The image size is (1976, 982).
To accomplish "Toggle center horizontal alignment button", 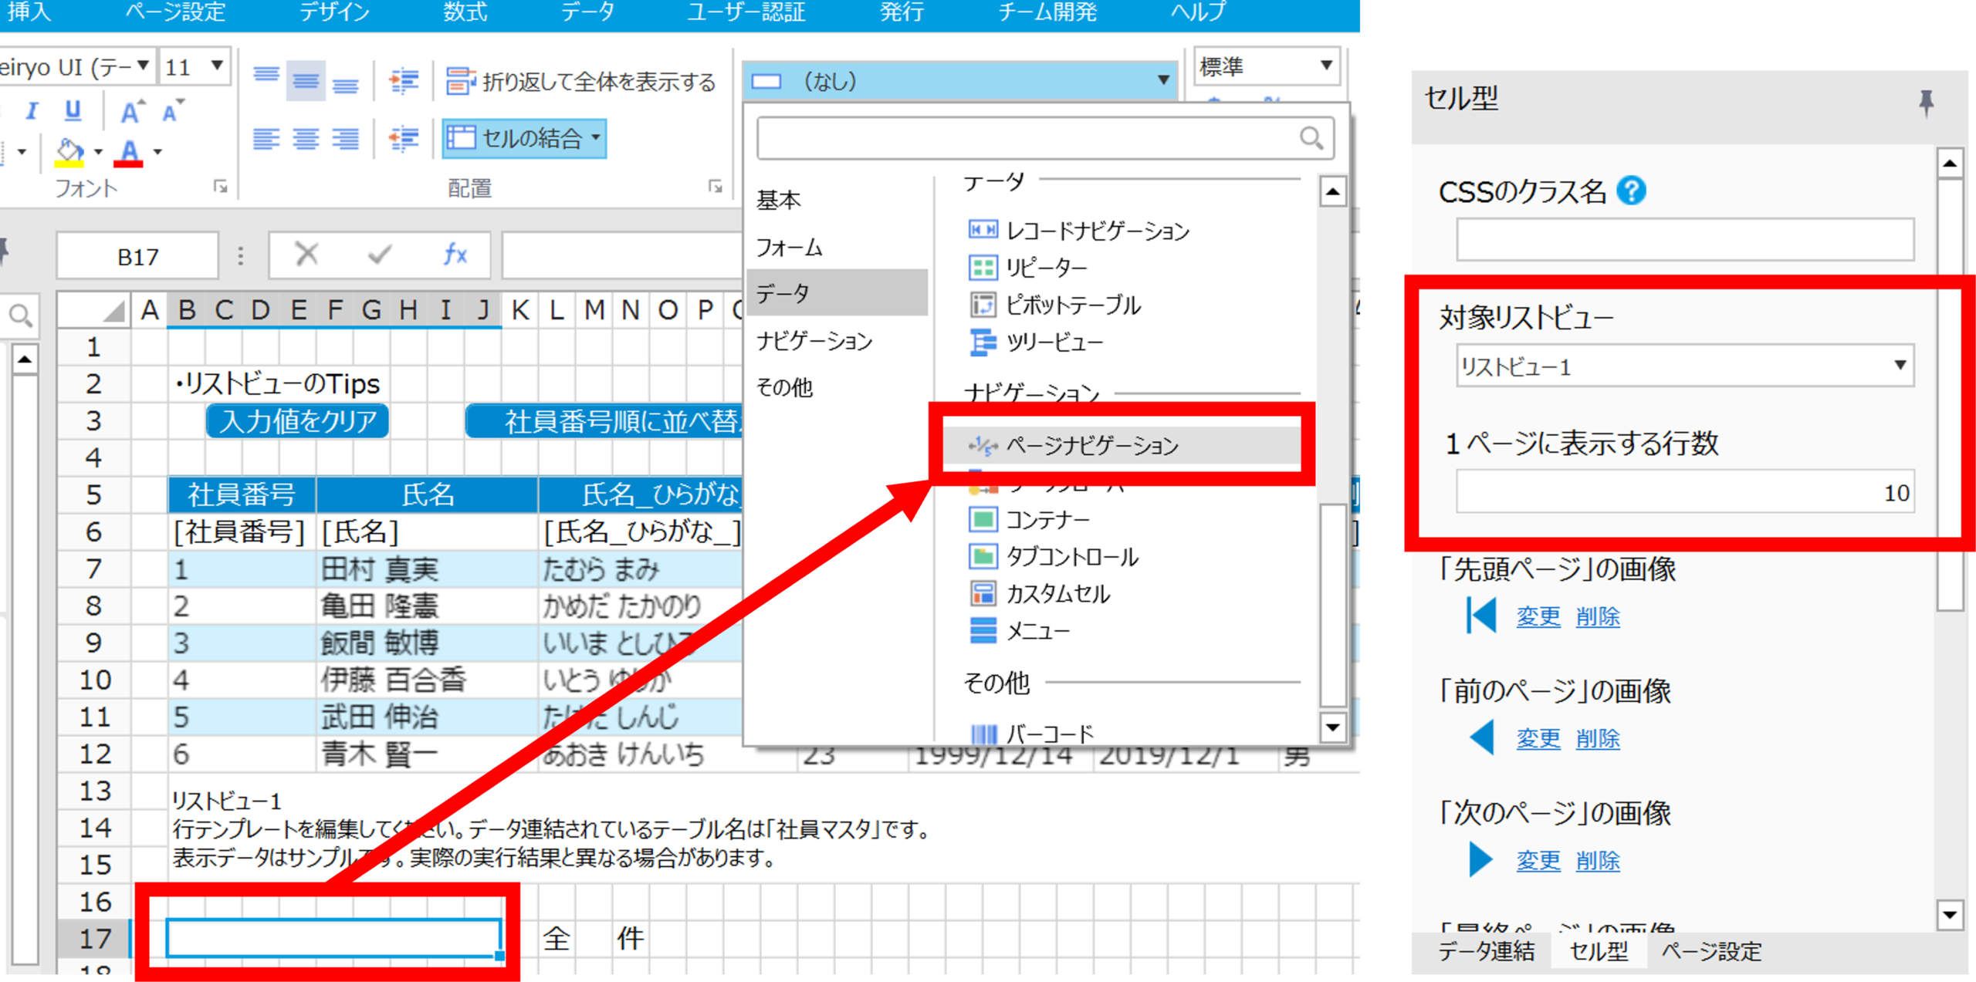I will 306,139.
